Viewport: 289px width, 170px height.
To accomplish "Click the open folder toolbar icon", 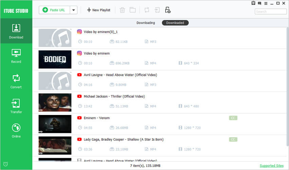I will coord(132,10).
